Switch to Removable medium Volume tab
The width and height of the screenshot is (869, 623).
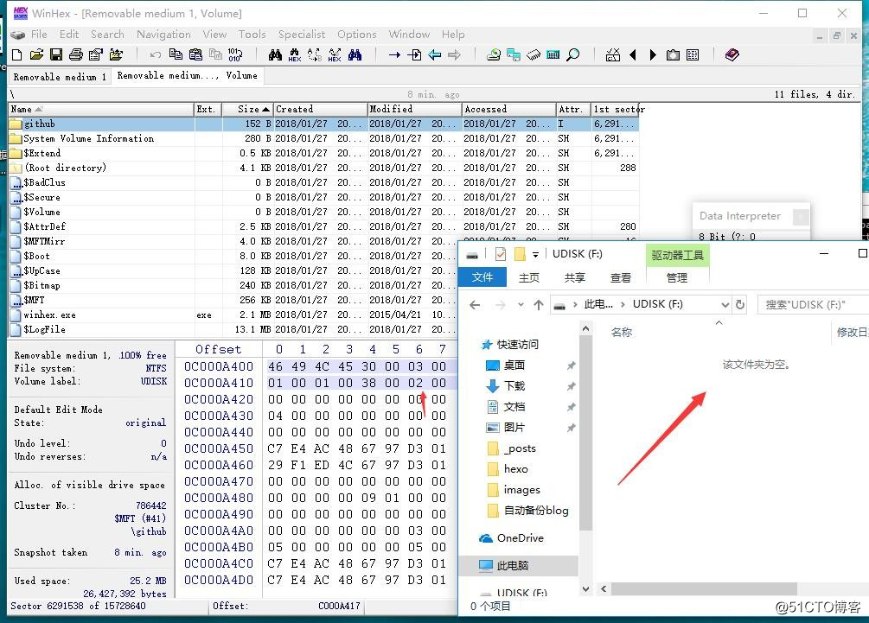188,75
